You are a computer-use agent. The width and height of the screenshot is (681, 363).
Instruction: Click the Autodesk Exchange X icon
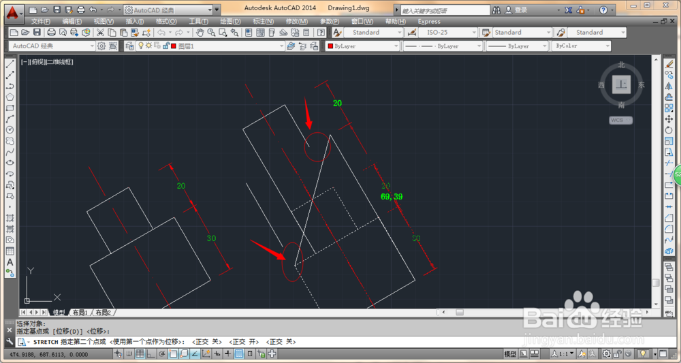(569, 10)
